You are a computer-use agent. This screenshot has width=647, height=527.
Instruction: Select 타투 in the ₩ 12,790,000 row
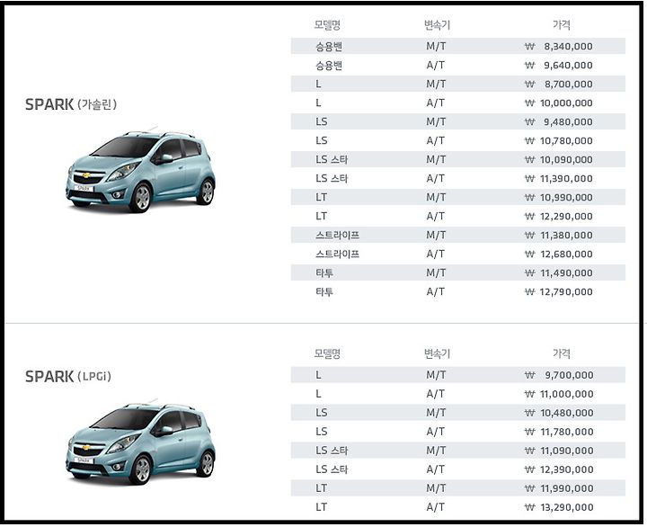click(324, 292)
